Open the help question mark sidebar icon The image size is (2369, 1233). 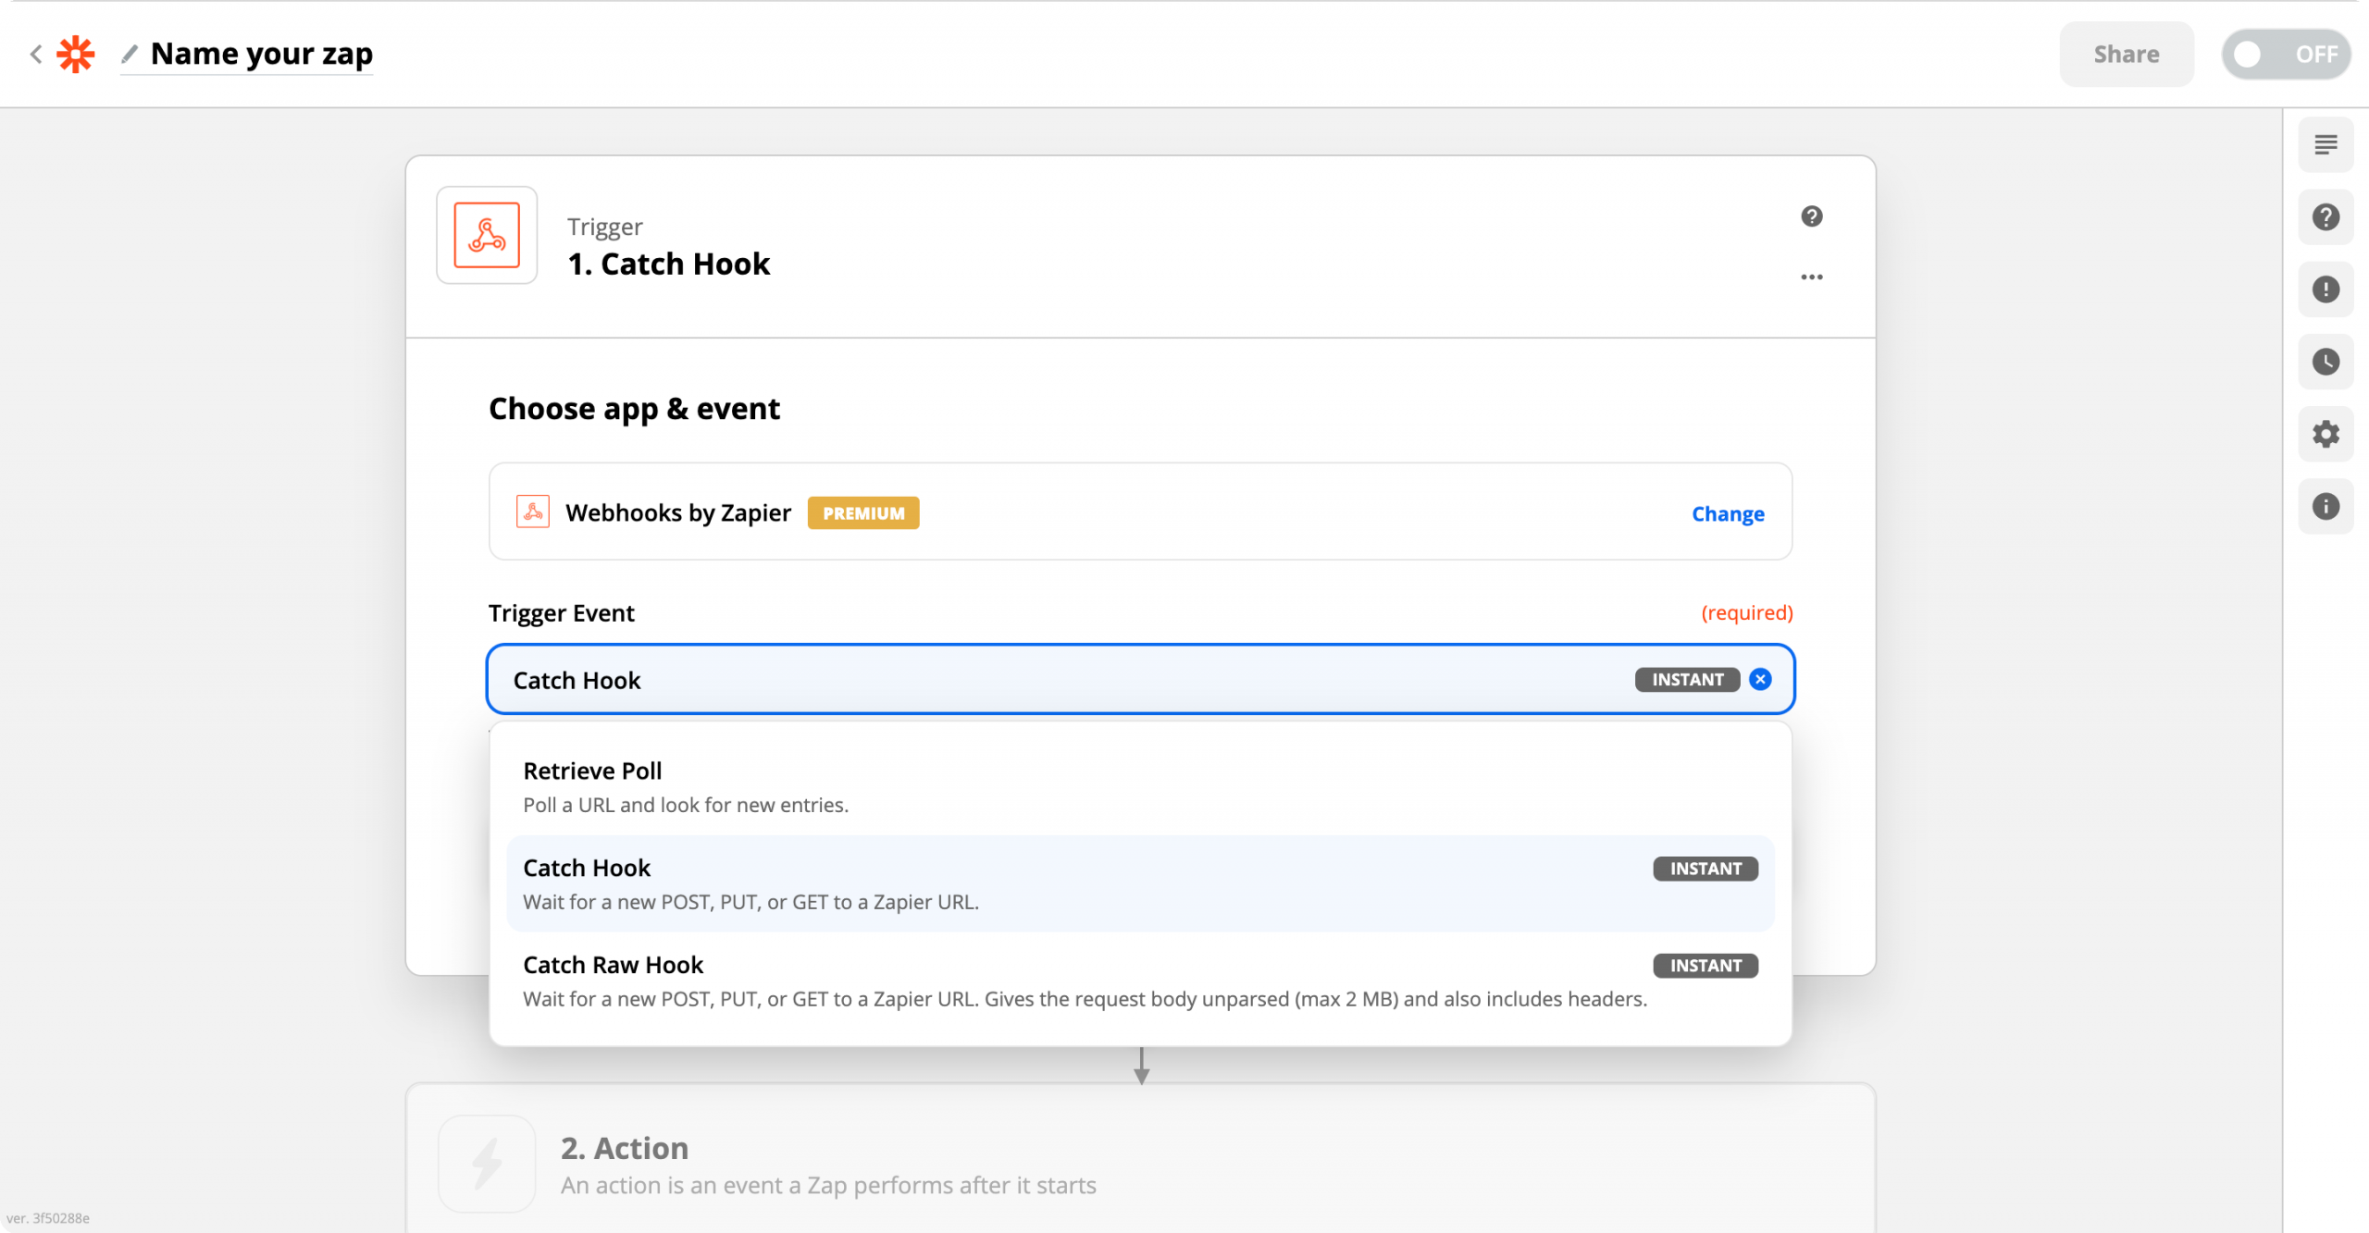pyautogui.click(x=2326, y=217)
